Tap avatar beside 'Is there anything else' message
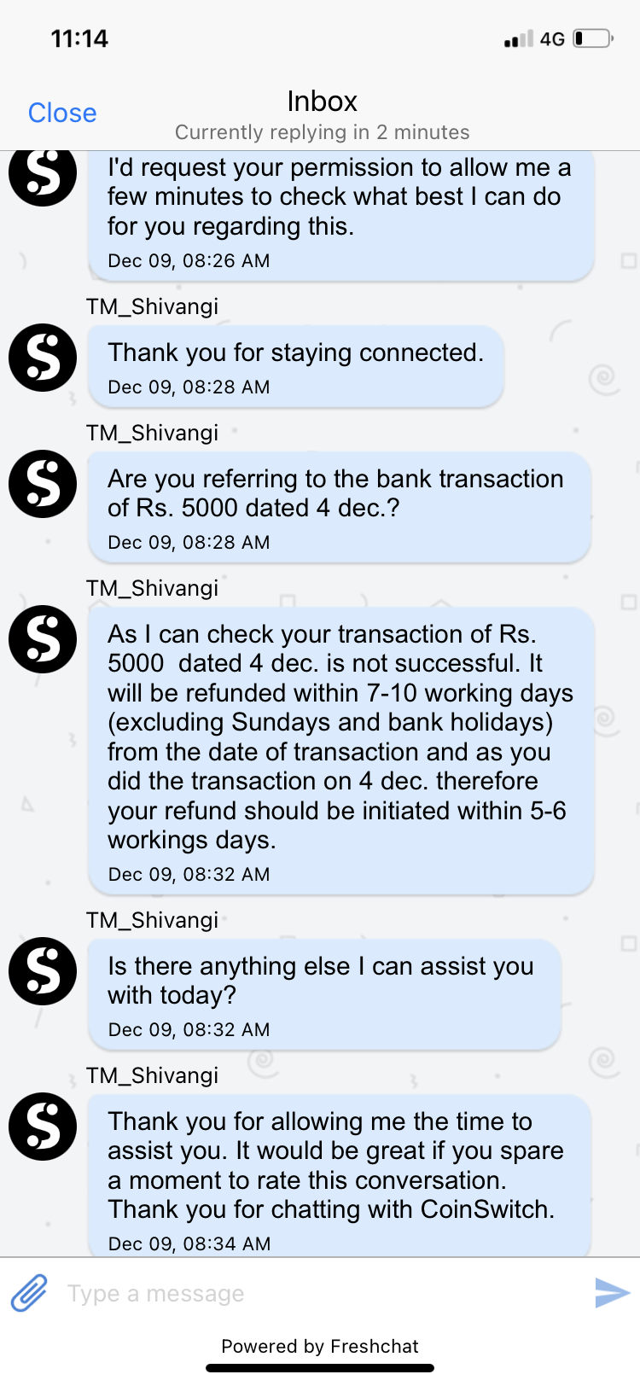Screen dimensions: 640x1386 [x=43, y=971]
